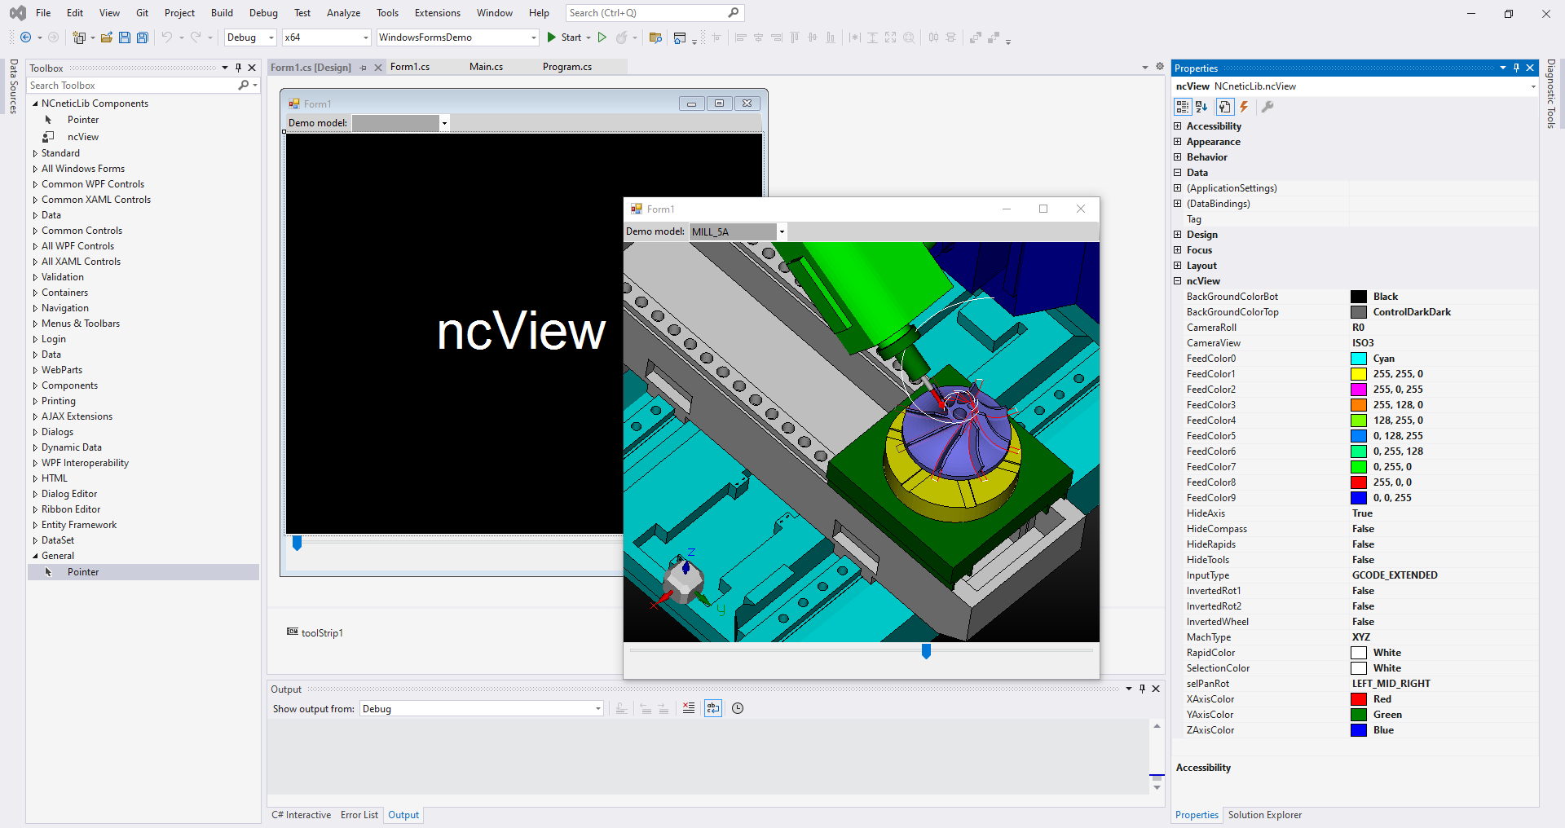
Task: Open the WindowsFormsDemo startup project dropdown
Action: [x=458, y=37]
